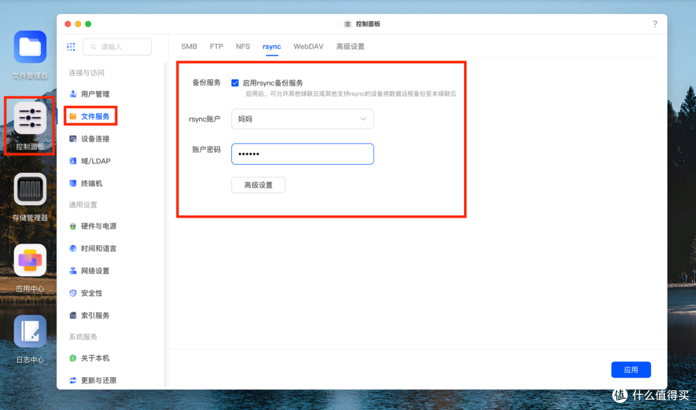Open 索引服务 label in sidebar

95,315
